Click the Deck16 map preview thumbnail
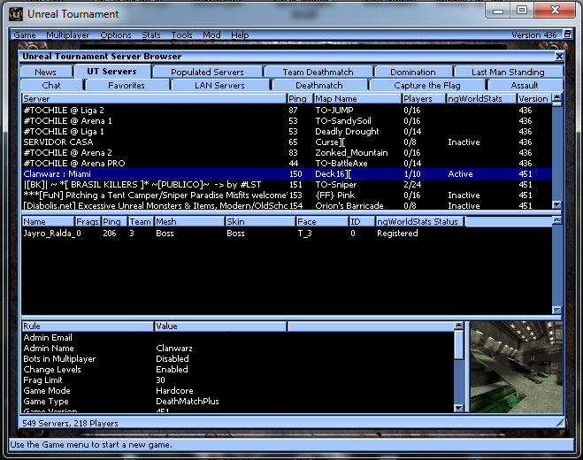This screenshot has height=460, width=583. click(x=516, y=367)
